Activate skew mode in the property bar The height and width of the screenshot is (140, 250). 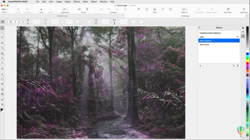pos(15,22)
